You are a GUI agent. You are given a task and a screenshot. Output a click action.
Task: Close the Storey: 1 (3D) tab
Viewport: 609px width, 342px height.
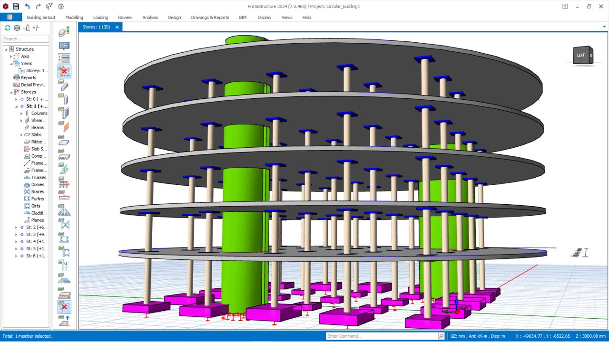click(117, 27)
